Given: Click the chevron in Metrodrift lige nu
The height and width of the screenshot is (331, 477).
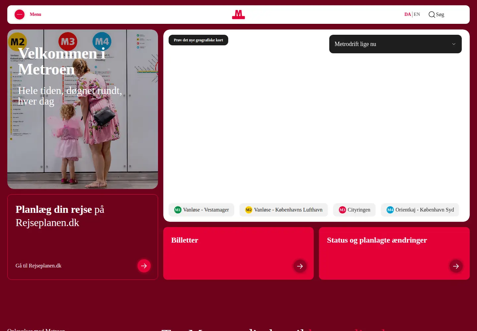Looking at the screenshot, I should [x=454, y=44].
